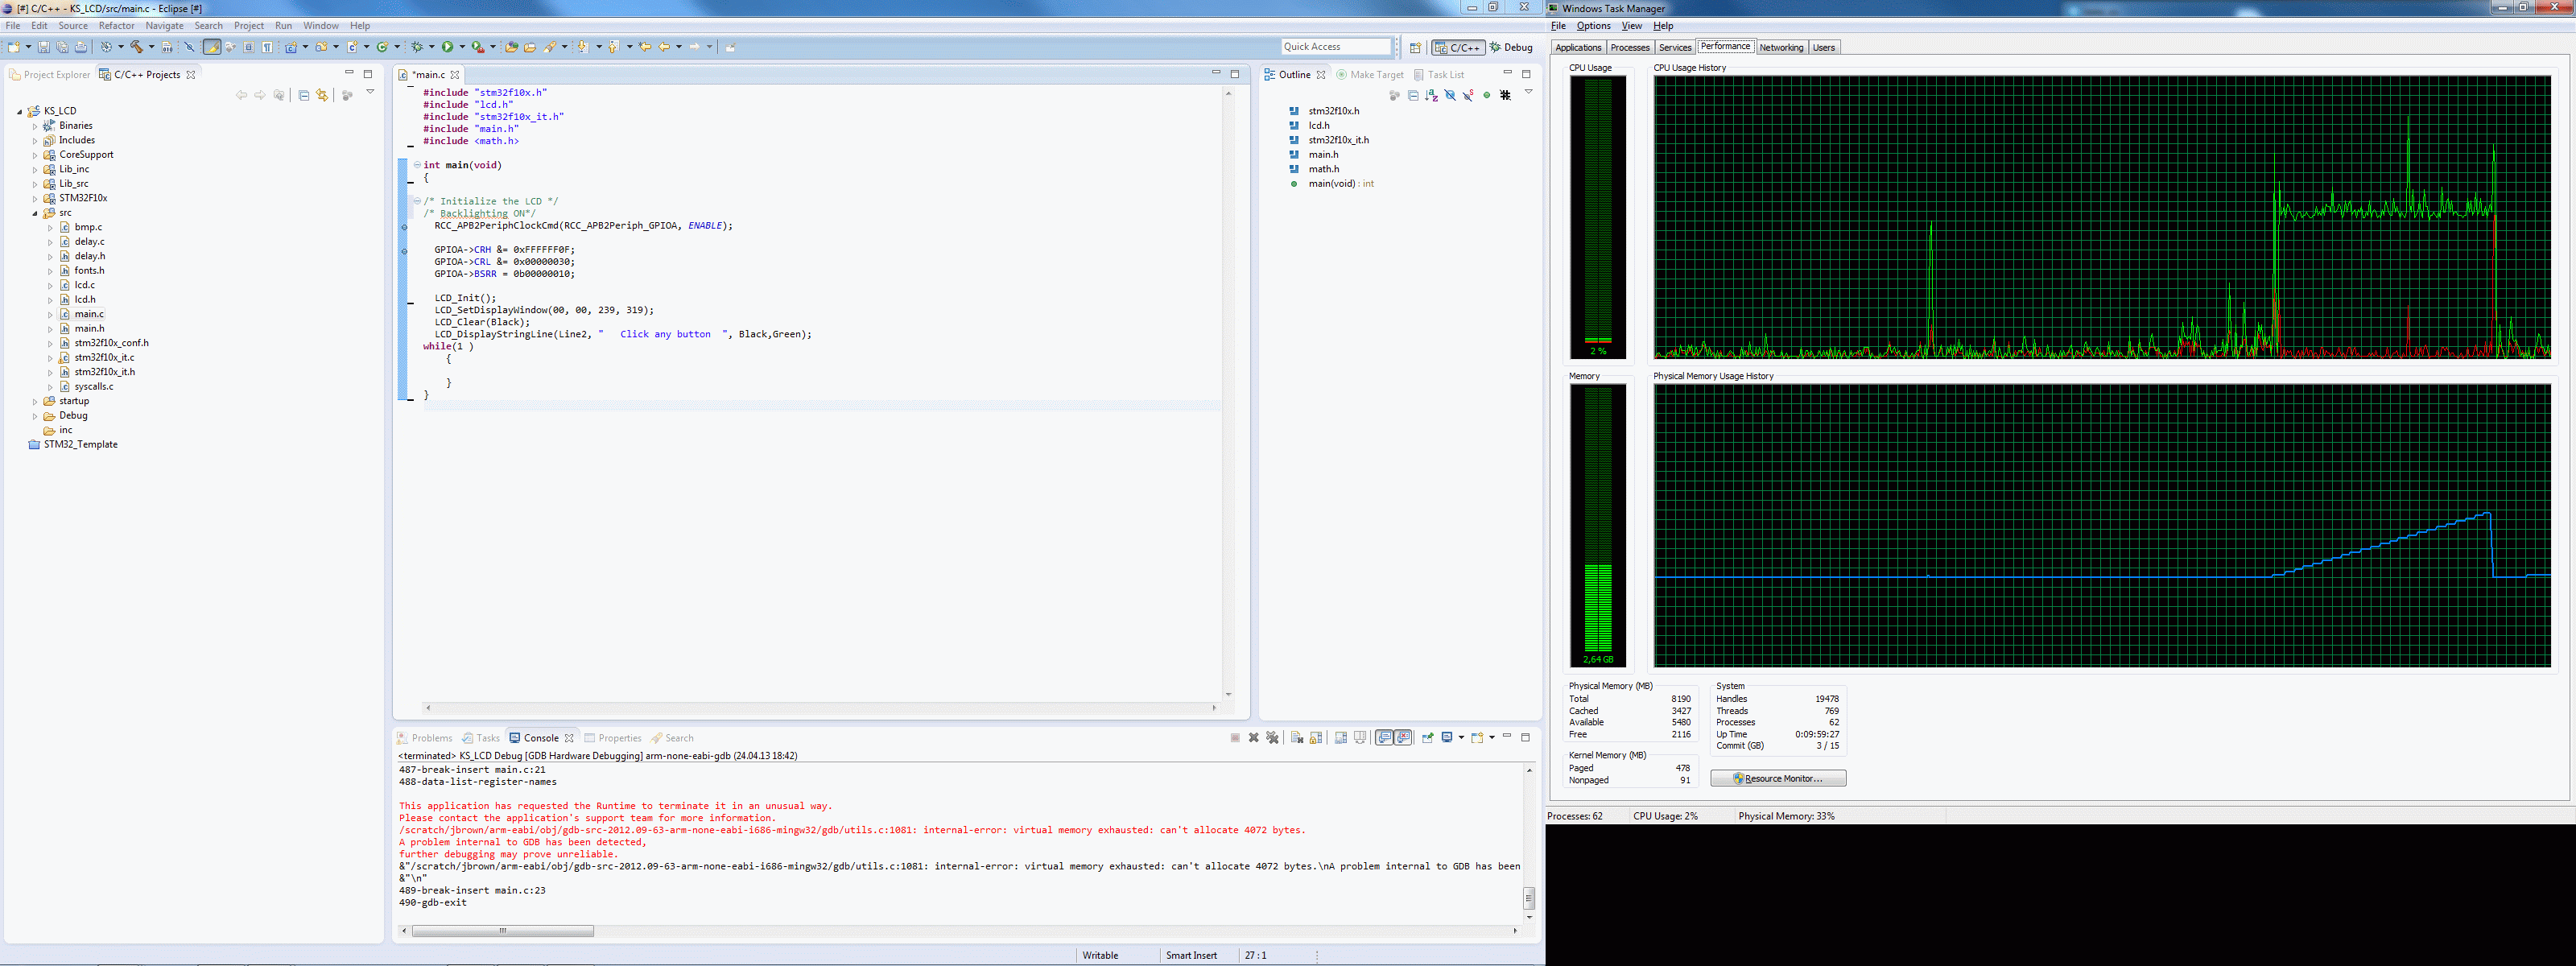
Task: Toggle Show Console on standard output change
Action: coord(1384,738)
